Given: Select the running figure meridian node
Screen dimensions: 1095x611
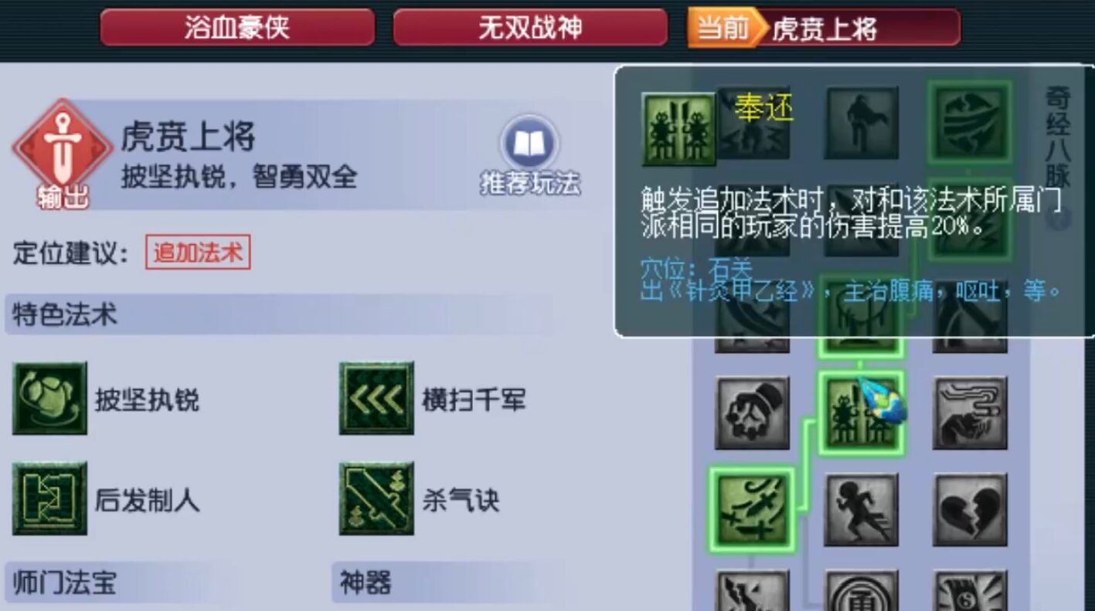Looking at the screenshot, I should (x=862, y=511).
